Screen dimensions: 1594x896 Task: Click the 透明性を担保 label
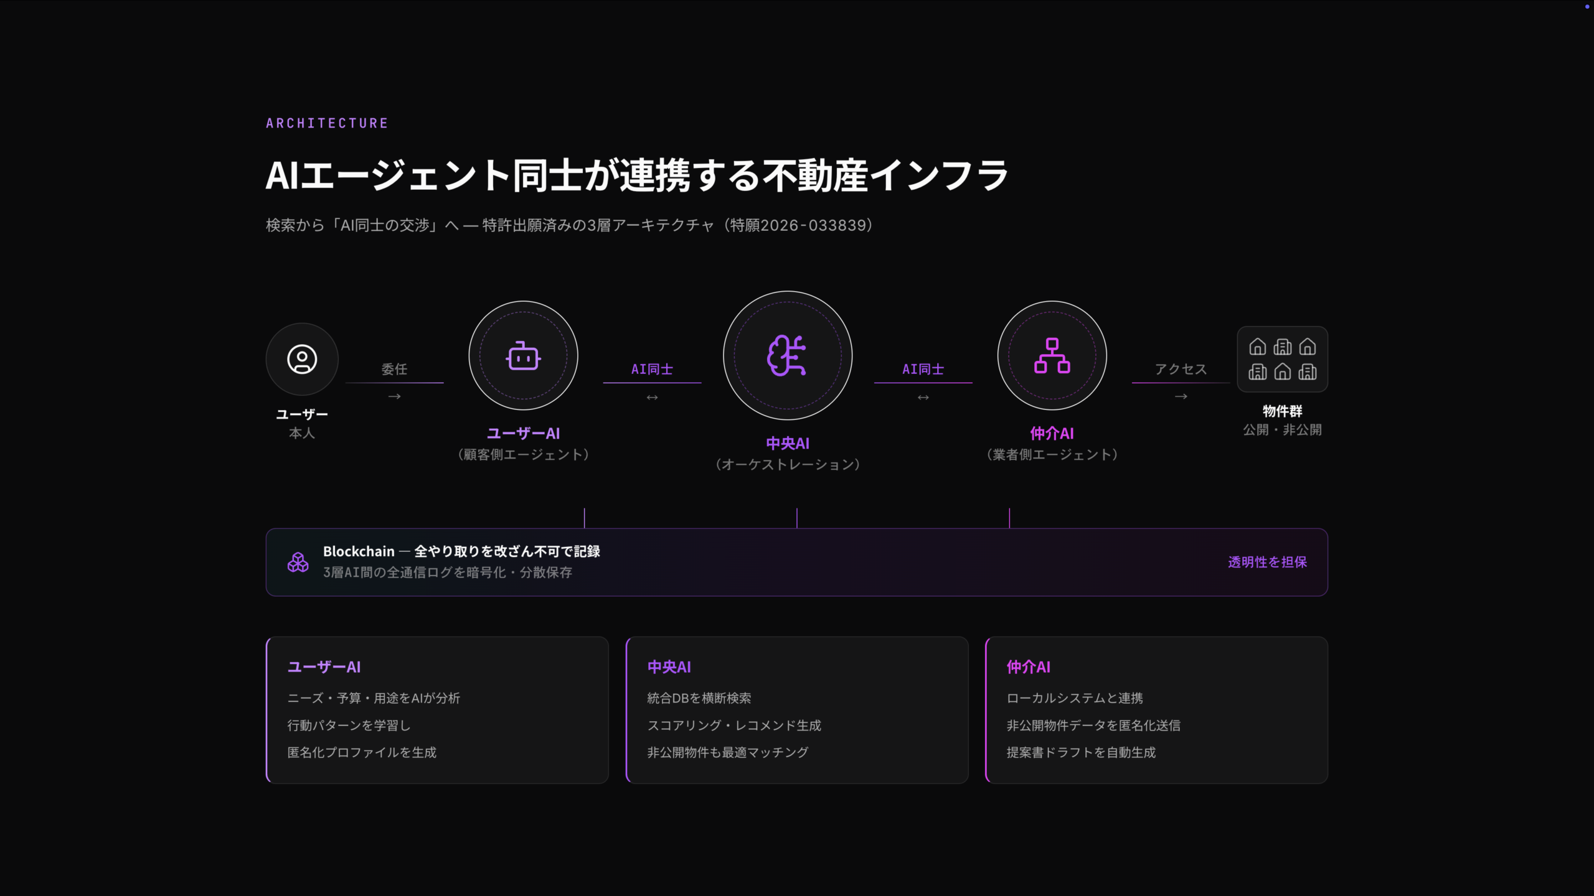(1267, 562)
